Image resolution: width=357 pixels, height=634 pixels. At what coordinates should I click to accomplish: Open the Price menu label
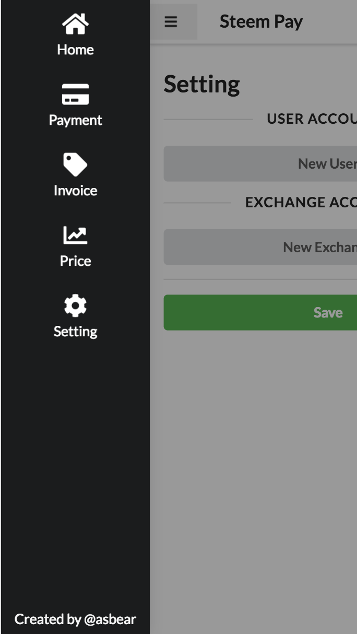tap(75, 261)
